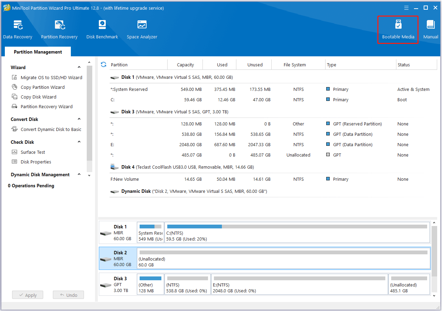
Task: Click the blue type square in the E: row
Action: pos(328,144)
